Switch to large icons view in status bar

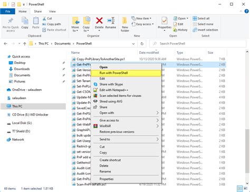click(x=245, y=189)
